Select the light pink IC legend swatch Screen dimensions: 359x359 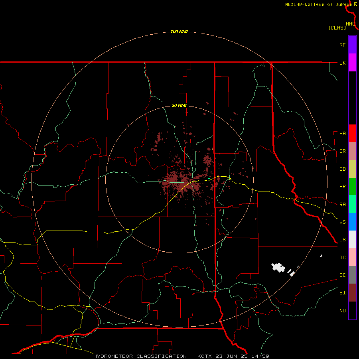pyautogui.click(x=352, y=257)
